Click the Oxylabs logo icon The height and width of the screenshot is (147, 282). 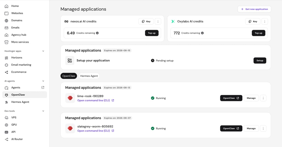(x=173, y=22)
